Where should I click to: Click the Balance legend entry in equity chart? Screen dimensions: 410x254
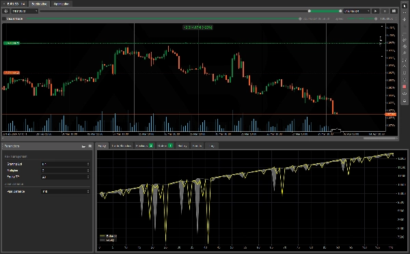(108, 236)
